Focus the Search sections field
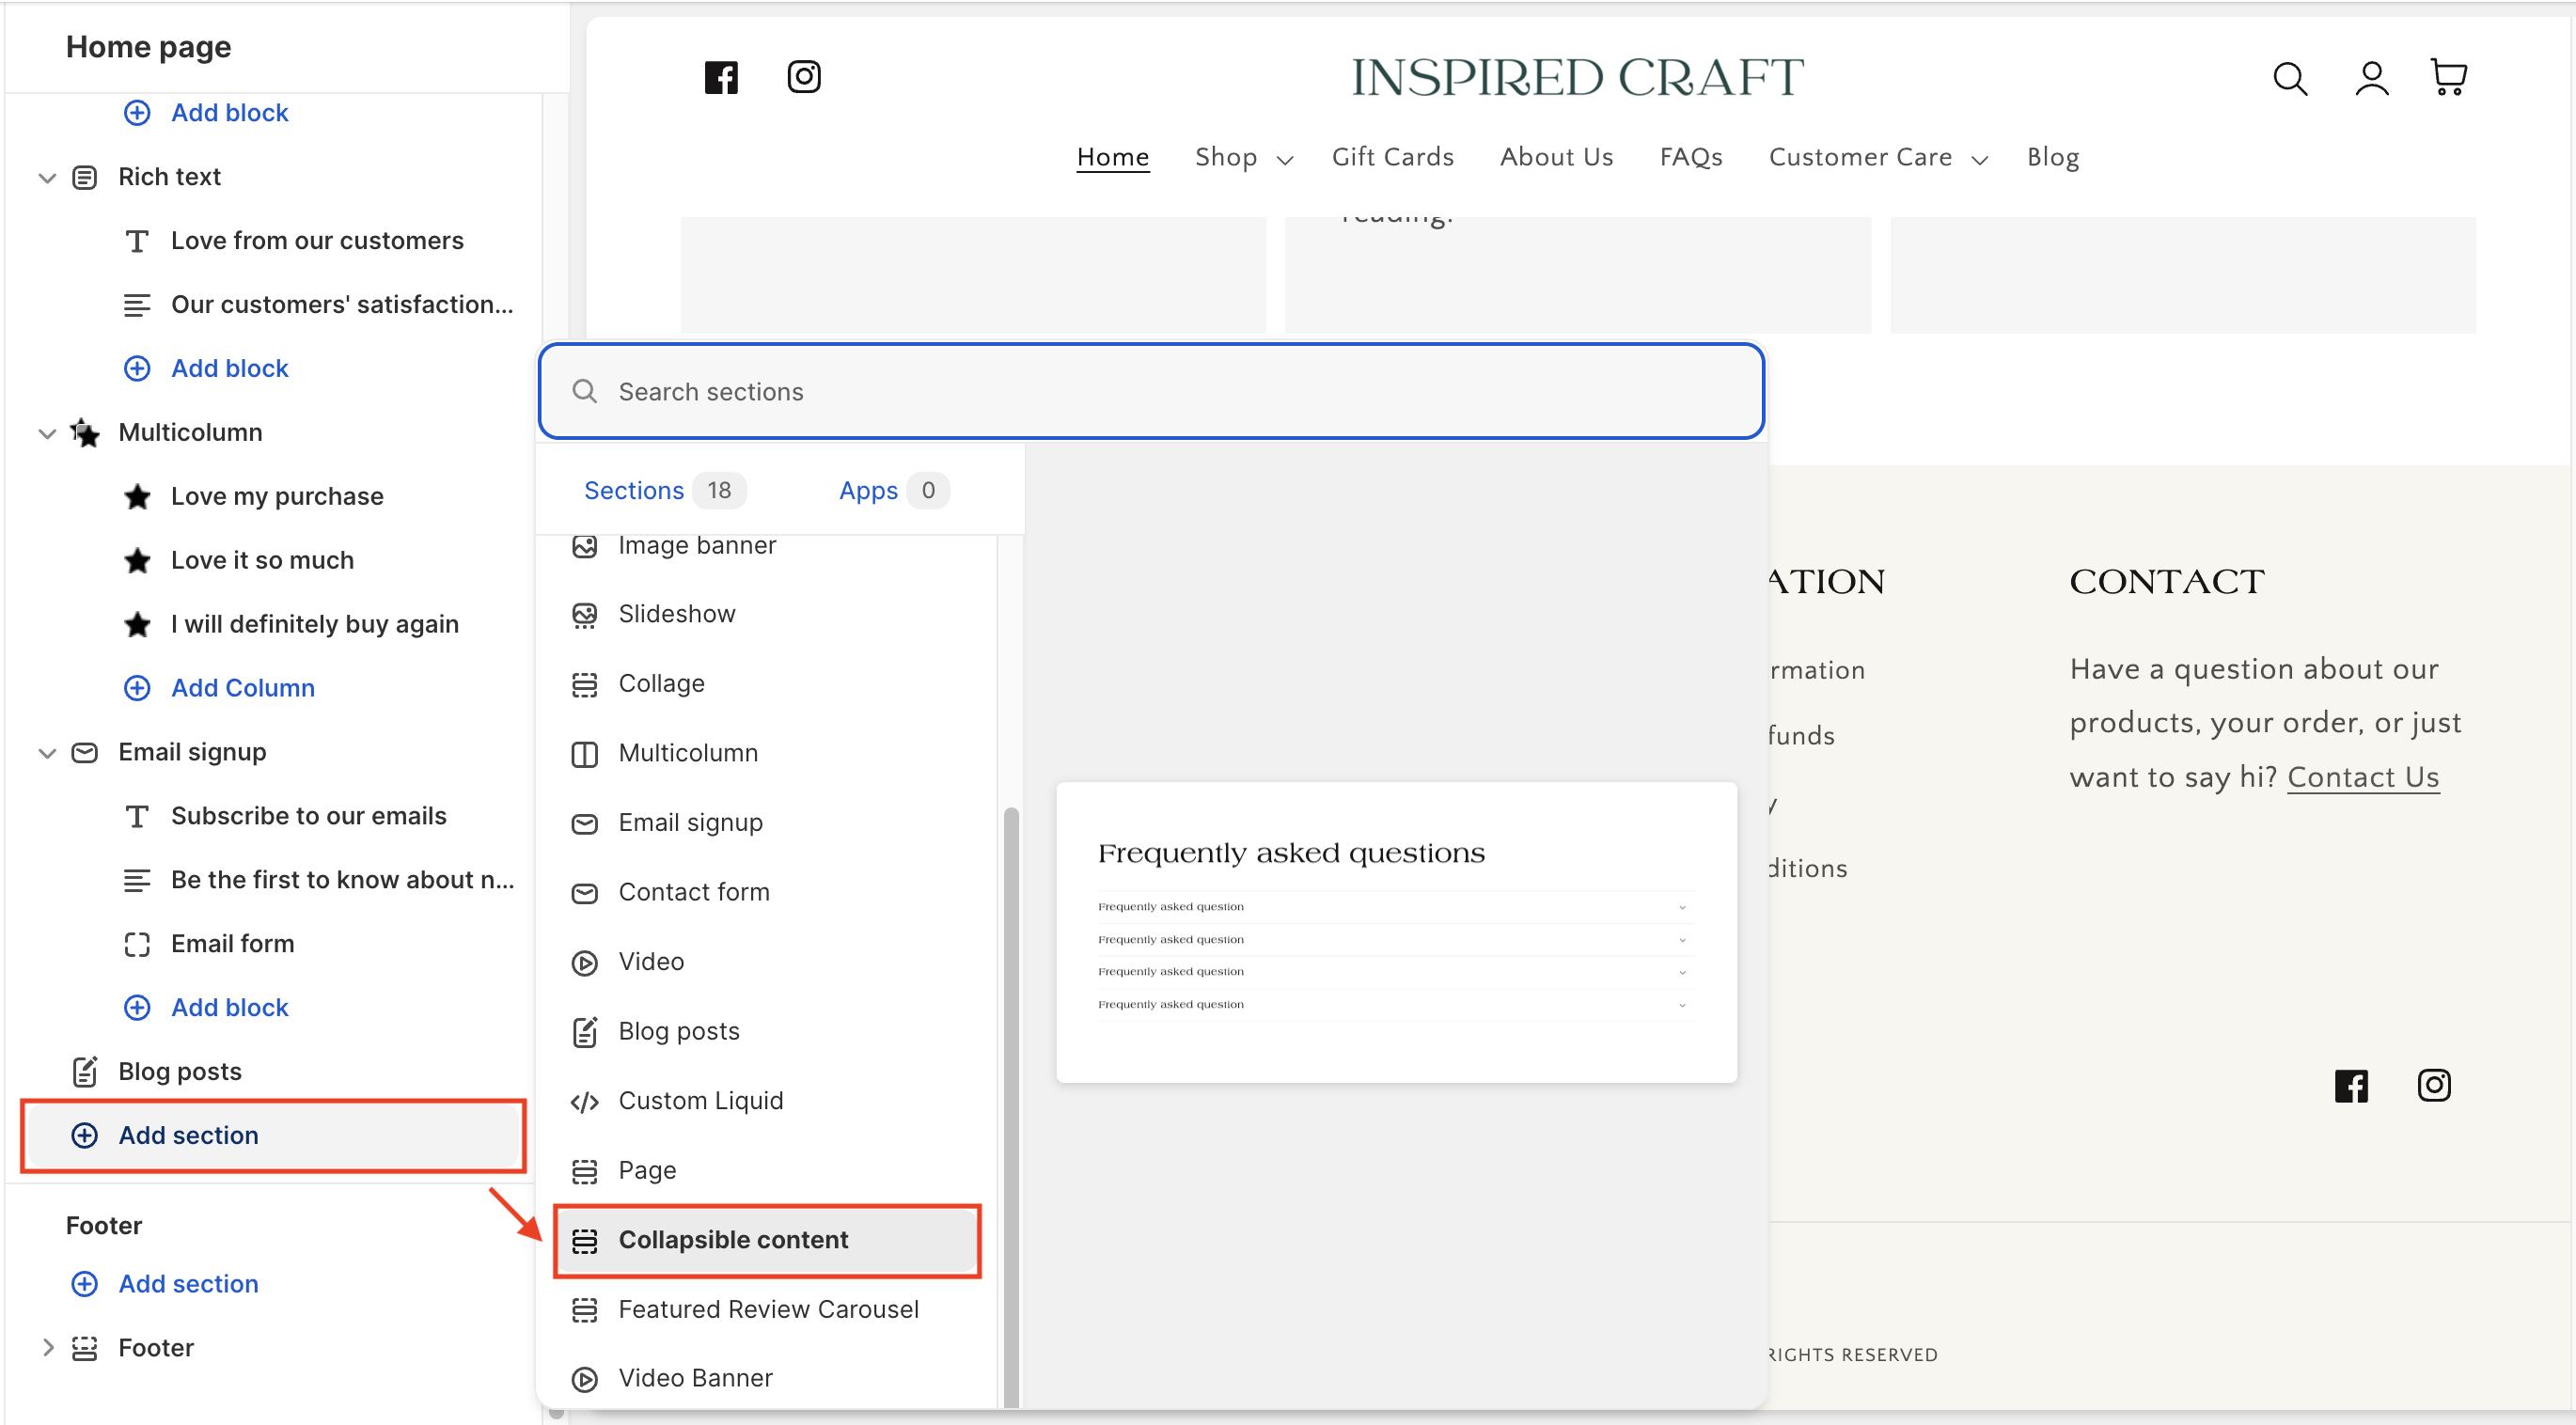 1150,391
